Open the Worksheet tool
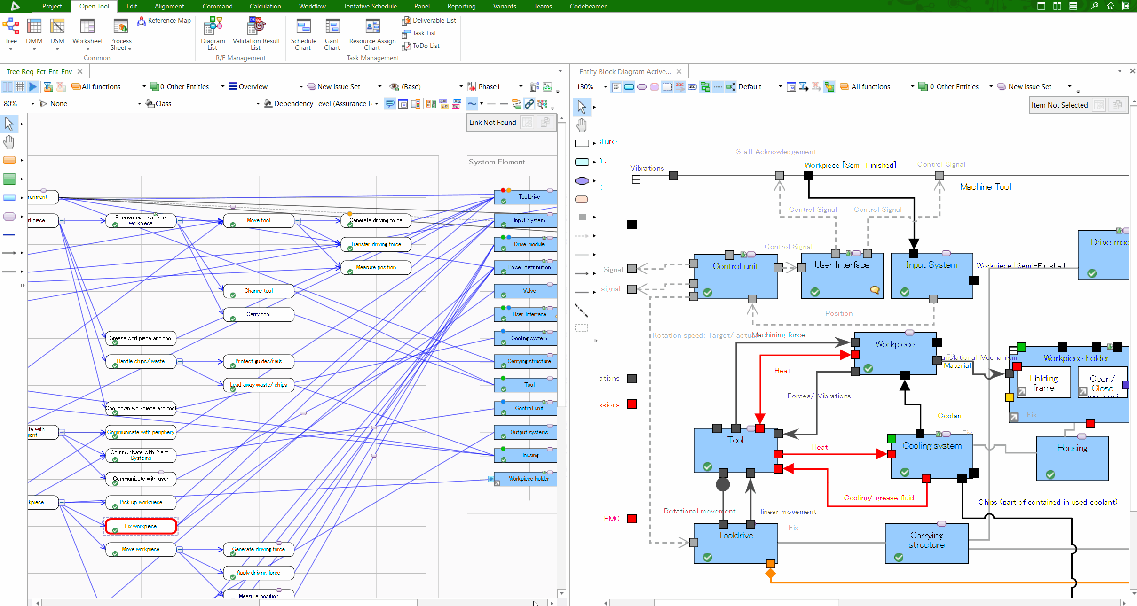Viewport: 1137px width, 606px height. 87,34
